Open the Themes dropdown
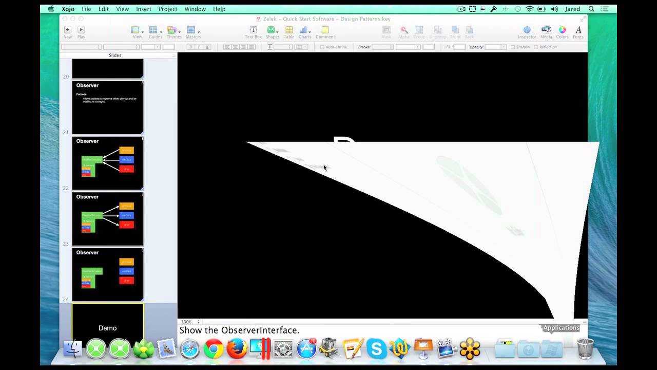The width and height of the screenshot is (657, 370). (174, 32)
